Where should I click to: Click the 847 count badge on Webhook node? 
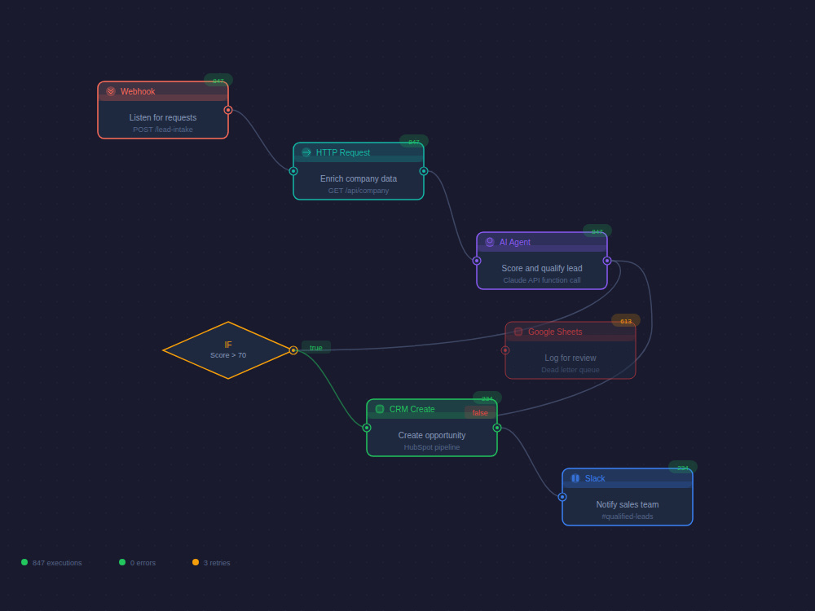tap(218, 81)
